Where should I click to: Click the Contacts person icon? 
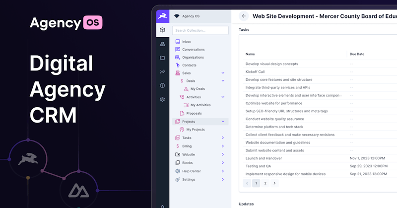178,65
